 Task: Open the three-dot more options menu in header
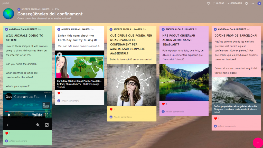[x=253, y=3]
